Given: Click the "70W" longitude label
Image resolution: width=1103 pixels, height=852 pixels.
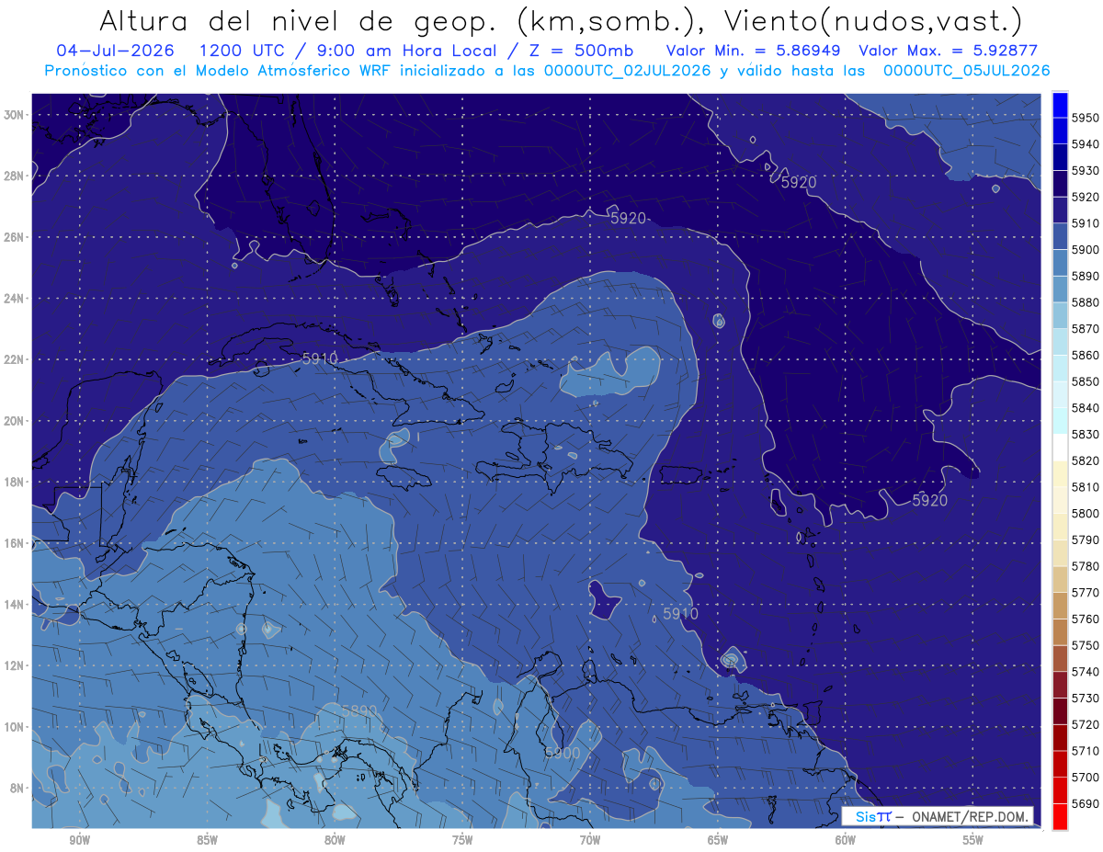Looking at the screenshot, I should (x=590, y=840).
